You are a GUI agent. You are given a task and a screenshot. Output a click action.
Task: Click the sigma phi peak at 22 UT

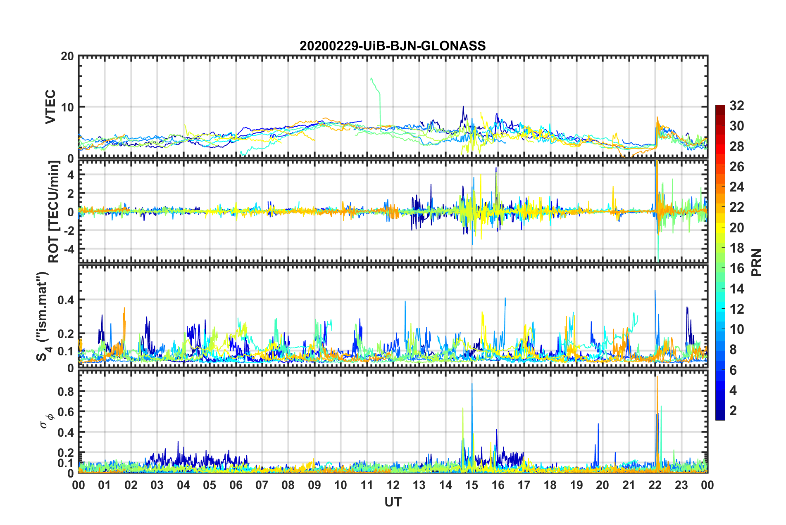tap(657, 423)
